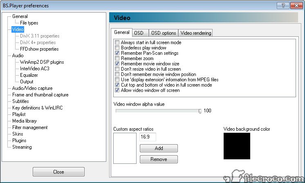Disable Allow video window off screen
Screen dimensions: 305x183
coord(117,90)
